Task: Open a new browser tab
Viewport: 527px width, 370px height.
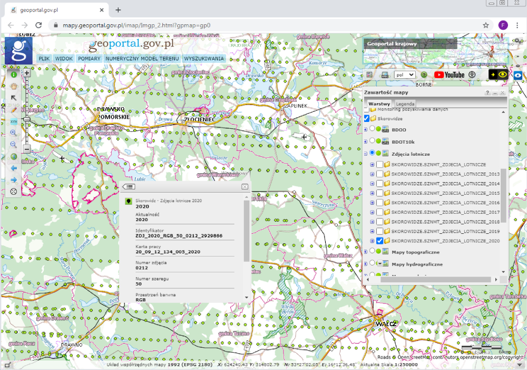Action: (118, 10)
